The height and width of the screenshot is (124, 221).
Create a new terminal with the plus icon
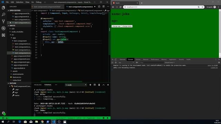click(x=90, y=85)
